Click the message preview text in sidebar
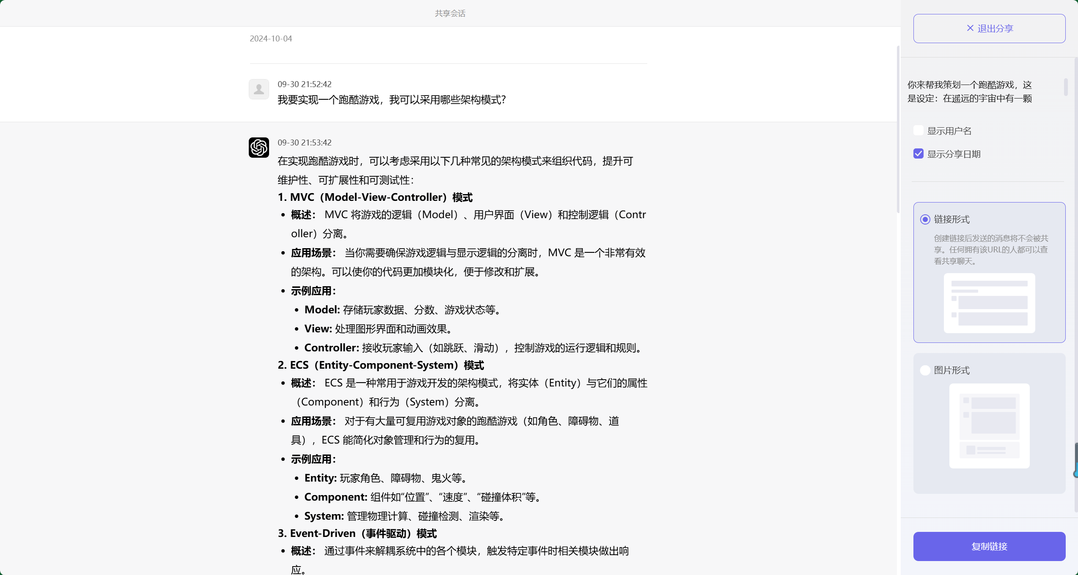The image size is (1078, 575). tap(969, 91)
